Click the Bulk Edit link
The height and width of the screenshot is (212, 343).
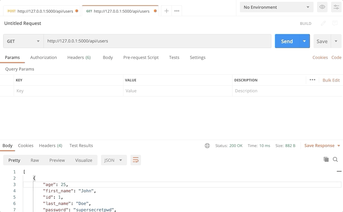tap(331, 80)
